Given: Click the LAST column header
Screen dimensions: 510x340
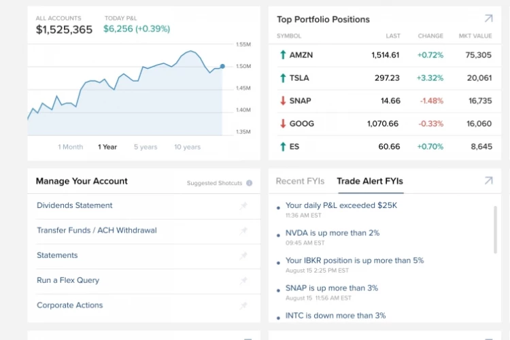Looking at the screenshot, I should 393,36.
